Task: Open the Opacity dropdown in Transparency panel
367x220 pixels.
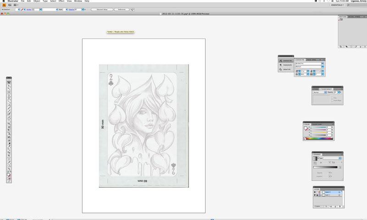Action: click(339, 92)
